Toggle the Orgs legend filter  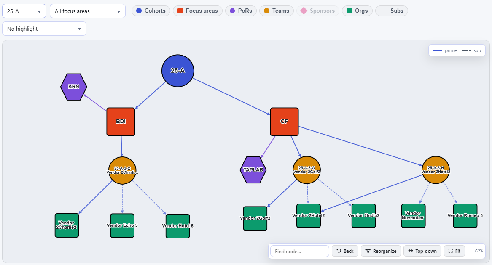[357, 11]
